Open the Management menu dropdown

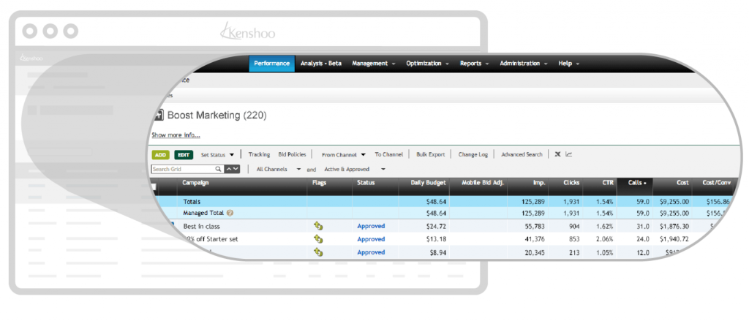point(374,63)
